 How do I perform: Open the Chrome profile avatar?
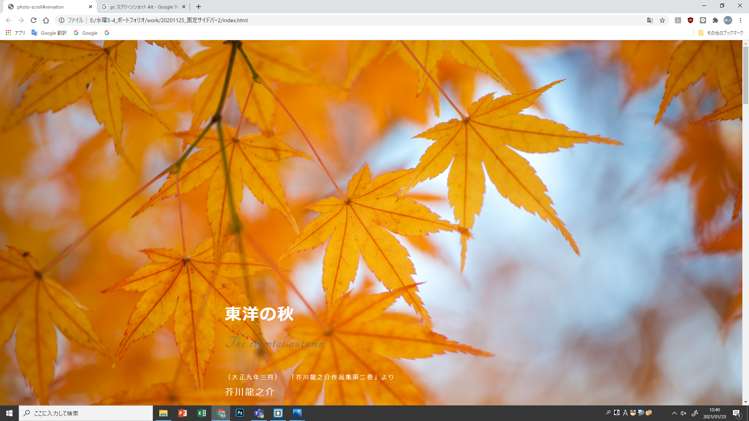coord(728,20)
